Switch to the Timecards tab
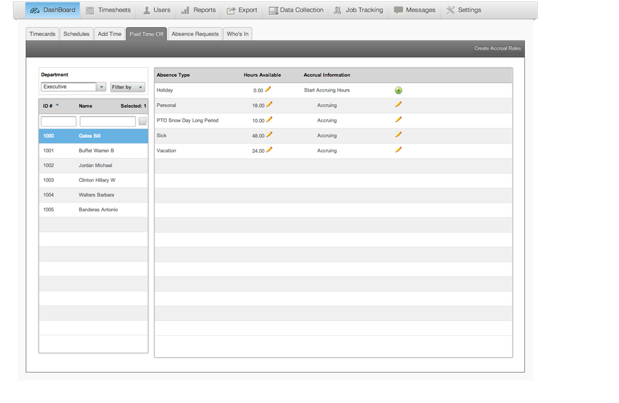Screen dimensions: 619x403 click(x=43, y=34)
